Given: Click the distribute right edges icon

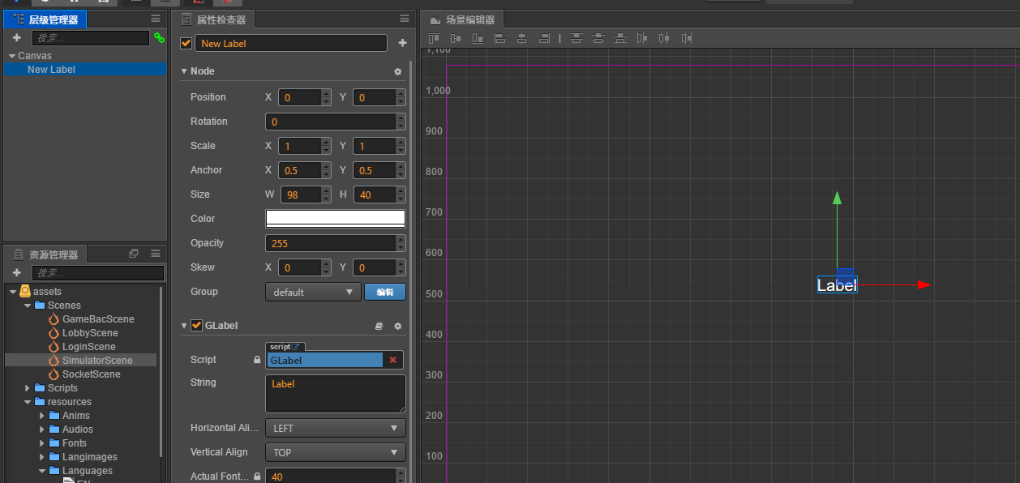Looking at the screenshot, I should point(687,38).
